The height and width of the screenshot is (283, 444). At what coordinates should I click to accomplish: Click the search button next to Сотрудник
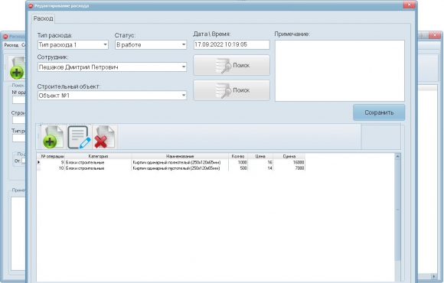[231, 65]
